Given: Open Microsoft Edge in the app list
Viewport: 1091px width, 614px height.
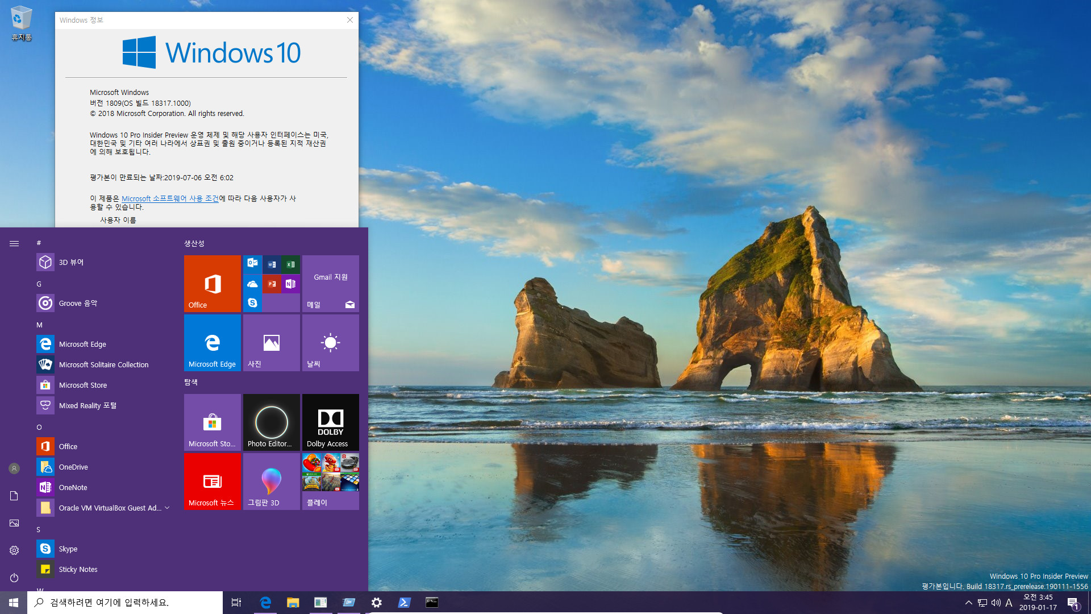Looking at the screenshot, I should click(105, 344).
